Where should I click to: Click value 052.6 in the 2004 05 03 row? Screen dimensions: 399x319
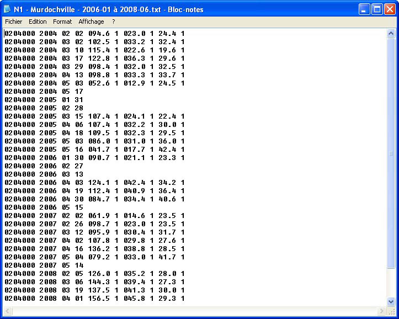(99, 83)
